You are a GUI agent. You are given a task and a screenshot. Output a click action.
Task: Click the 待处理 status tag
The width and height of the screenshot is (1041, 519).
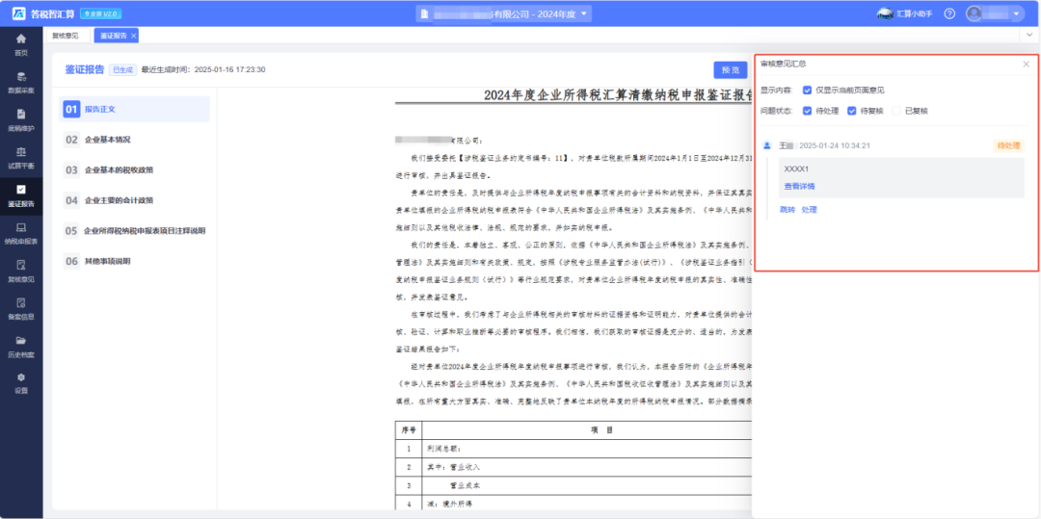pyautogui.click(x=1008, y=145)
